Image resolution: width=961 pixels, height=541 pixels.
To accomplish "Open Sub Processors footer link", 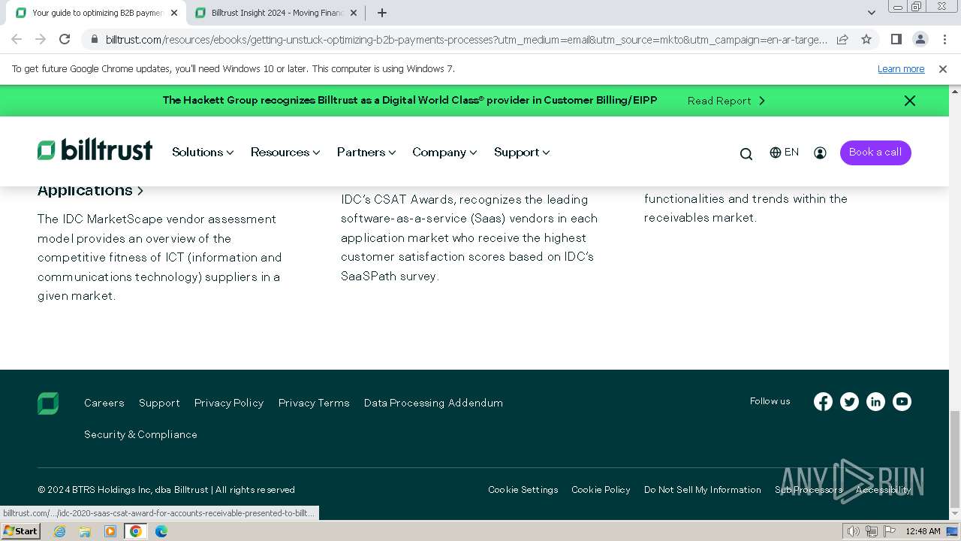I will click(x=809, y=490).
